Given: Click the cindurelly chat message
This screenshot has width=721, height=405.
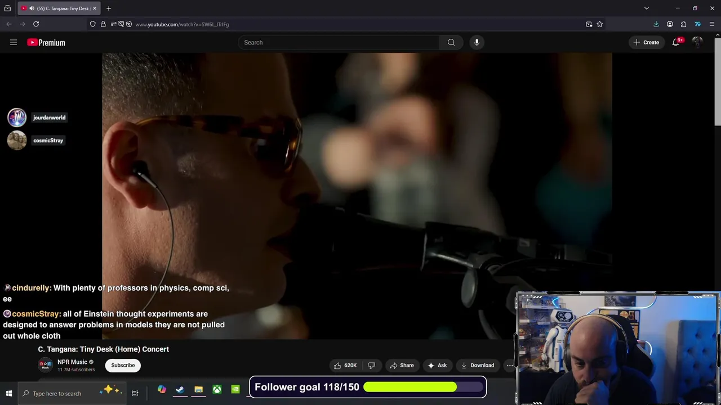Looking at the screenshot, I should tap(116, 293).
